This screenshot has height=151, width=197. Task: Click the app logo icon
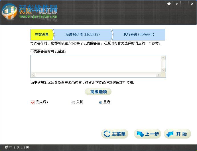click(9, 11)
